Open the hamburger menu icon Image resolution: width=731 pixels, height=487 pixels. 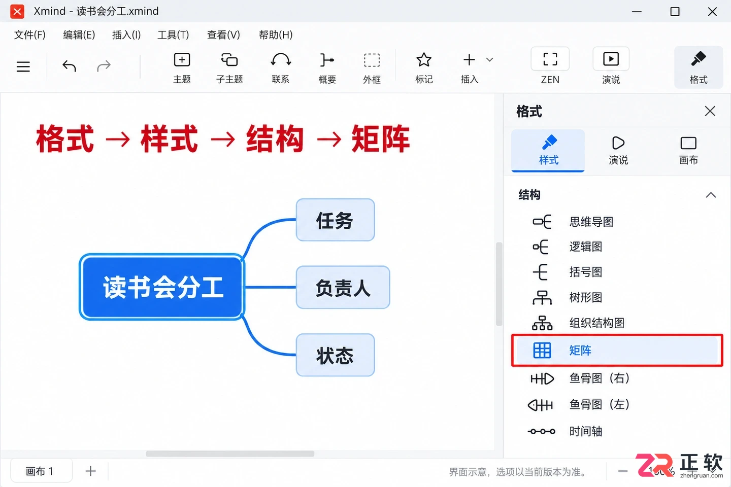[23, 66]
